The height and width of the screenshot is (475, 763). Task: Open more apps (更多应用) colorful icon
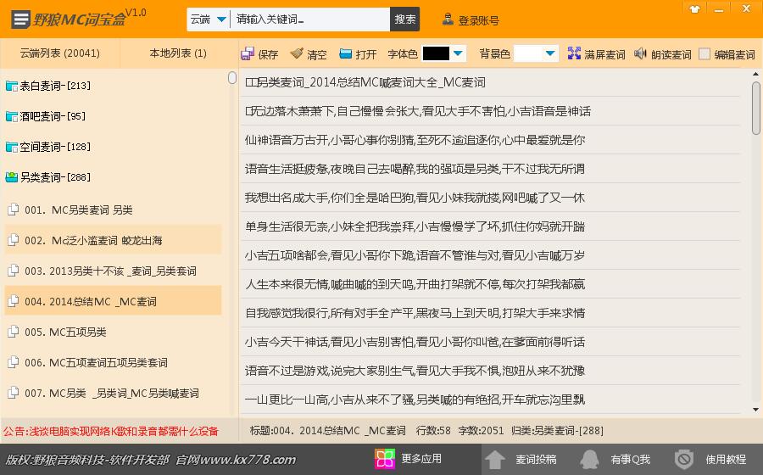(x=386, y=459)
